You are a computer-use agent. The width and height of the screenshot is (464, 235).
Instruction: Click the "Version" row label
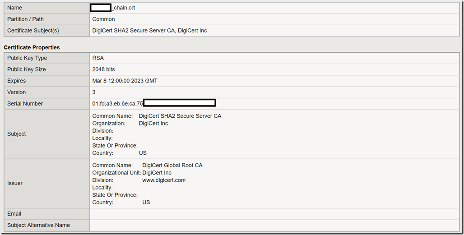17,92
